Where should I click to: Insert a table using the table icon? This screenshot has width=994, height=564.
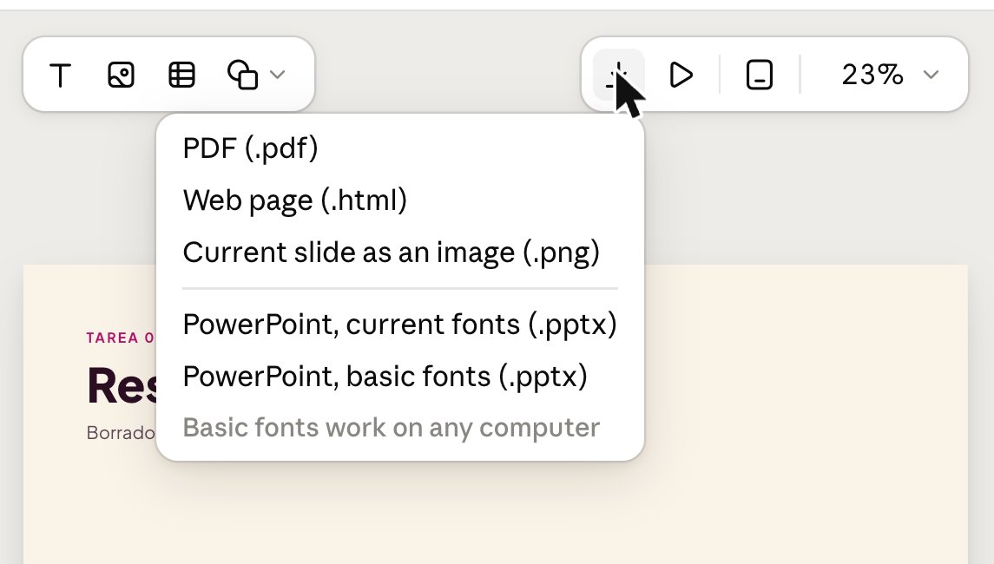(182, 75)
